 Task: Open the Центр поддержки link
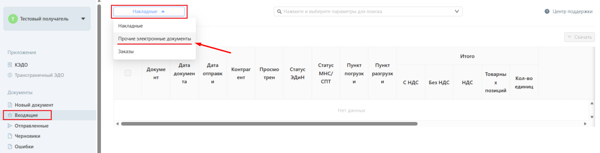click(x=572, y=12)
